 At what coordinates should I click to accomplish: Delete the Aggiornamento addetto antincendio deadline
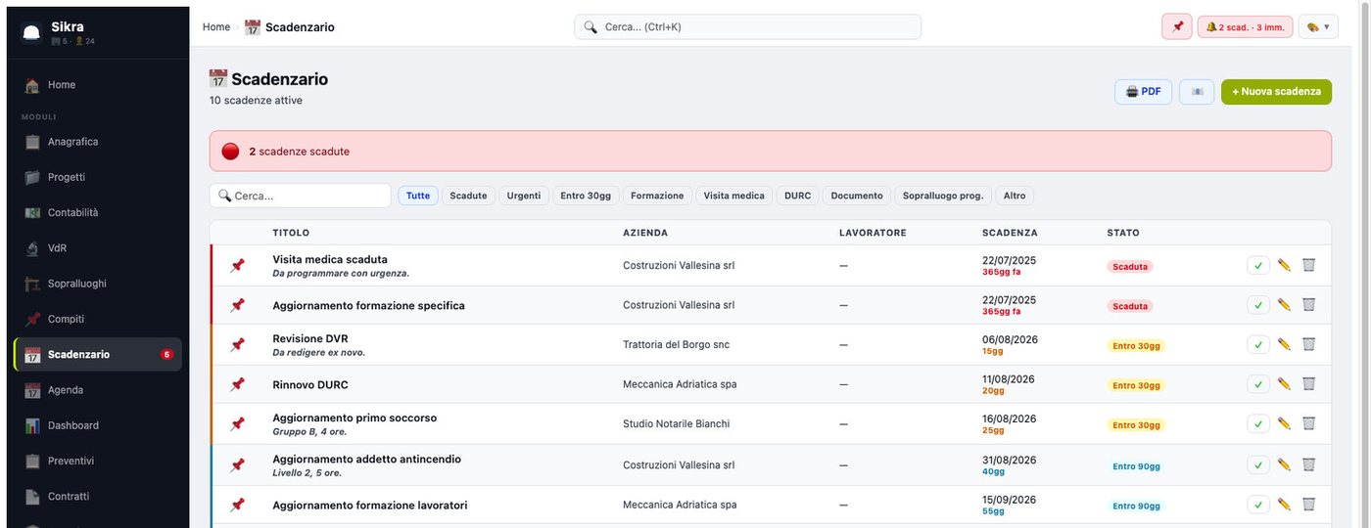[x=1308, y=464]
